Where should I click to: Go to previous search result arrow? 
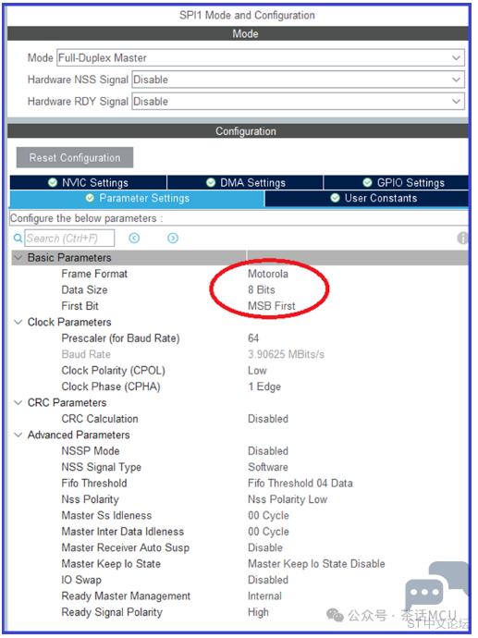click(134, 238)
